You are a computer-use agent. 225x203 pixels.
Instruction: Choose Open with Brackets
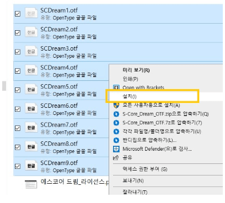[x=143, y=87]
